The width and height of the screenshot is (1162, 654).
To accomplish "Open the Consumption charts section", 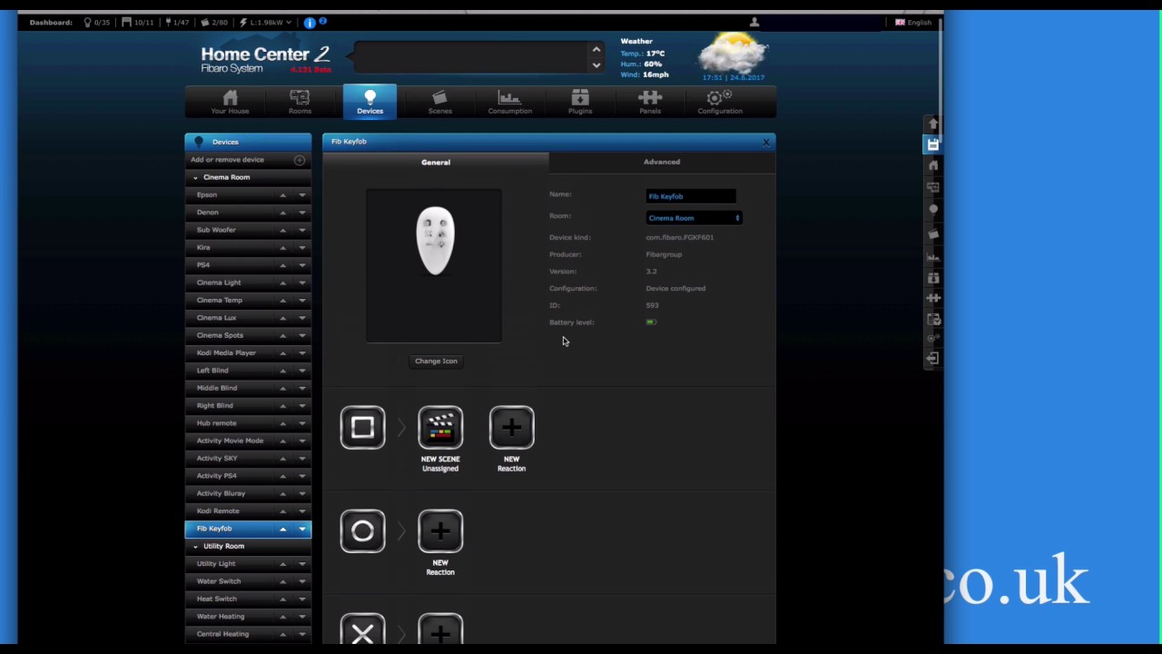I will pyautogui.click(x=509, y=102).
